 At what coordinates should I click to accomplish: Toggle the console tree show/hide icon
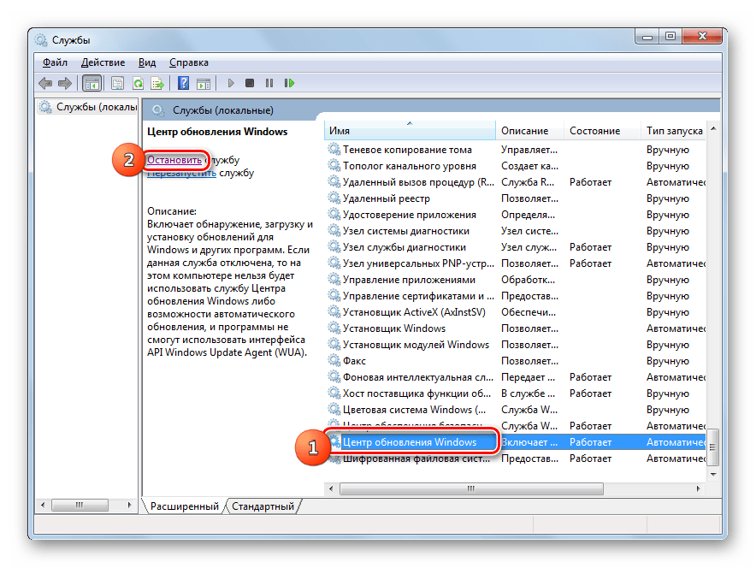point(92,84)
